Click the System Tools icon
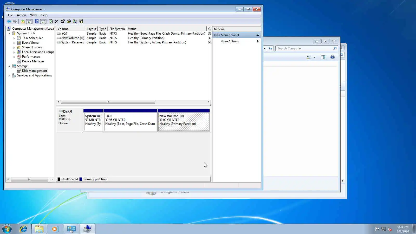The width and height of the screenshot is (416, 234). (14, 33)
